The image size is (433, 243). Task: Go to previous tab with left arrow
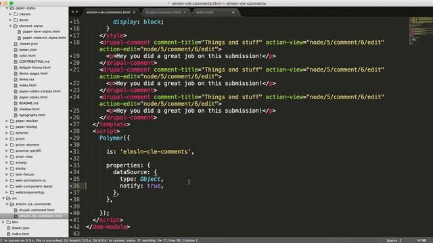point(72,12)
